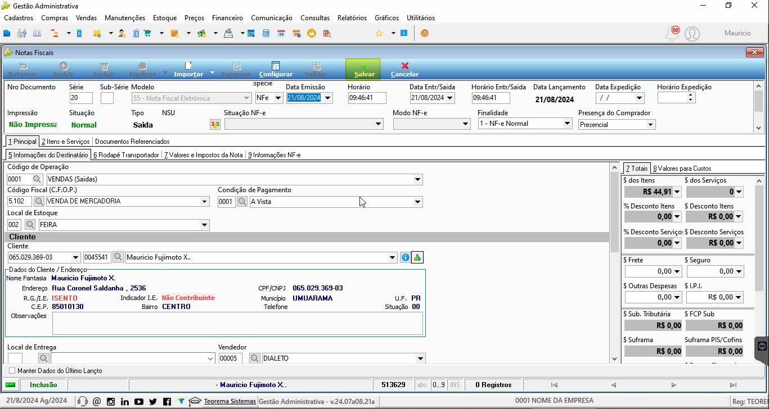Viewport: 769px width, 409px height.
Task: Click the shopping cart icon in the toolbar
Action: [147, 33]
